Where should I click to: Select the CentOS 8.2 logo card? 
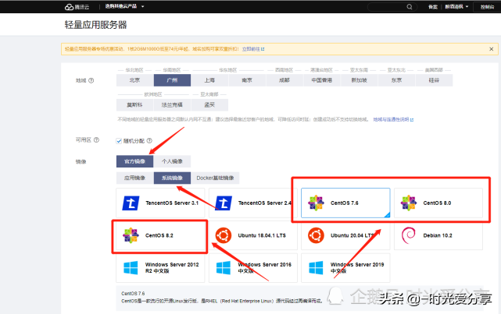(160, 235)
